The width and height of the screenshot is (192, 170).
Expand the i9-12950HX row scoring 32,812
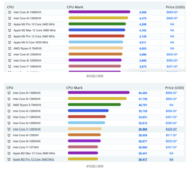(x=9, y=123)
